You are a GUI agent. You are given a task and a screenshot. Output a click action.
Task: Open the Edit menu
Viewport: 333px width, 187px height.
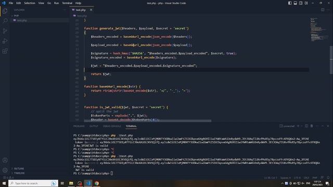pos(19,3)
